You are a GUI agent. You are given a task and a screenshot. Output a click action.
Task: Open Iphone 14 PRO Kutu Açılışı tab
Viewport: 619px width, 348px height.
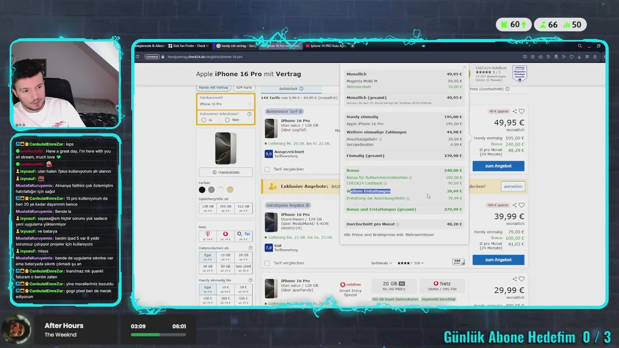click(325, 46)
